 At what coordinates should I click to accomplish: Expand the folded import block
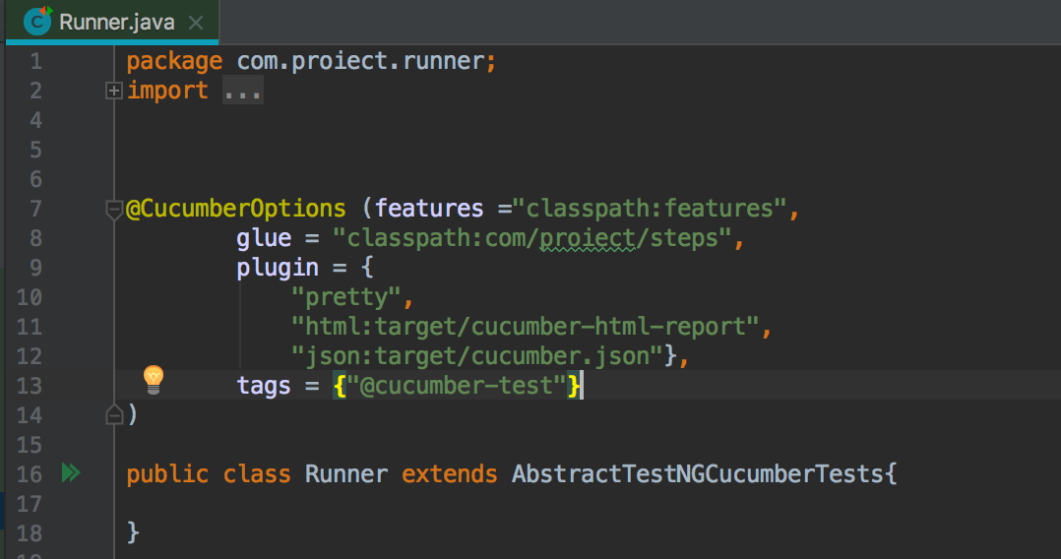113,91
